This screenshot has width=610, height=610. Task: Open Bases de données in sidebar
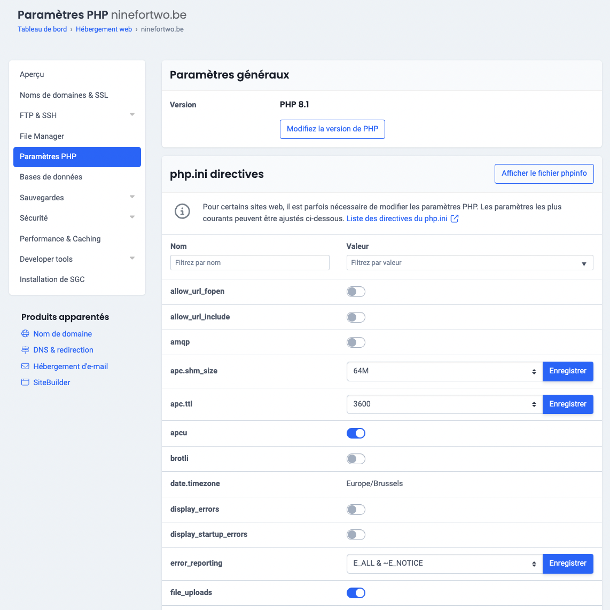click(51, 177)
